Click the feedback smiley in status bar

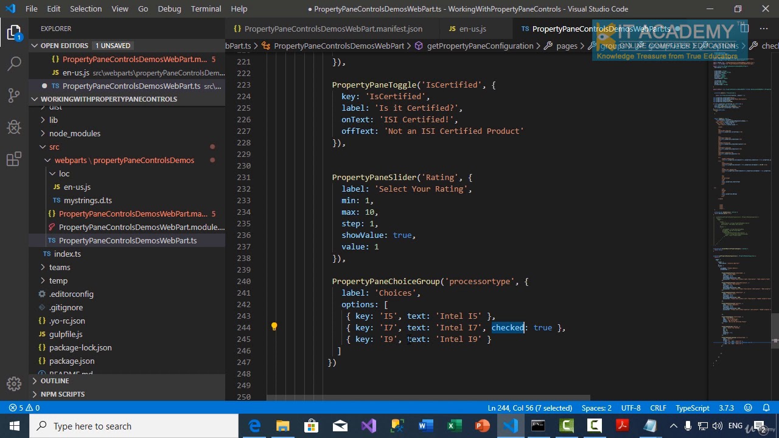(x=748, y=408)
